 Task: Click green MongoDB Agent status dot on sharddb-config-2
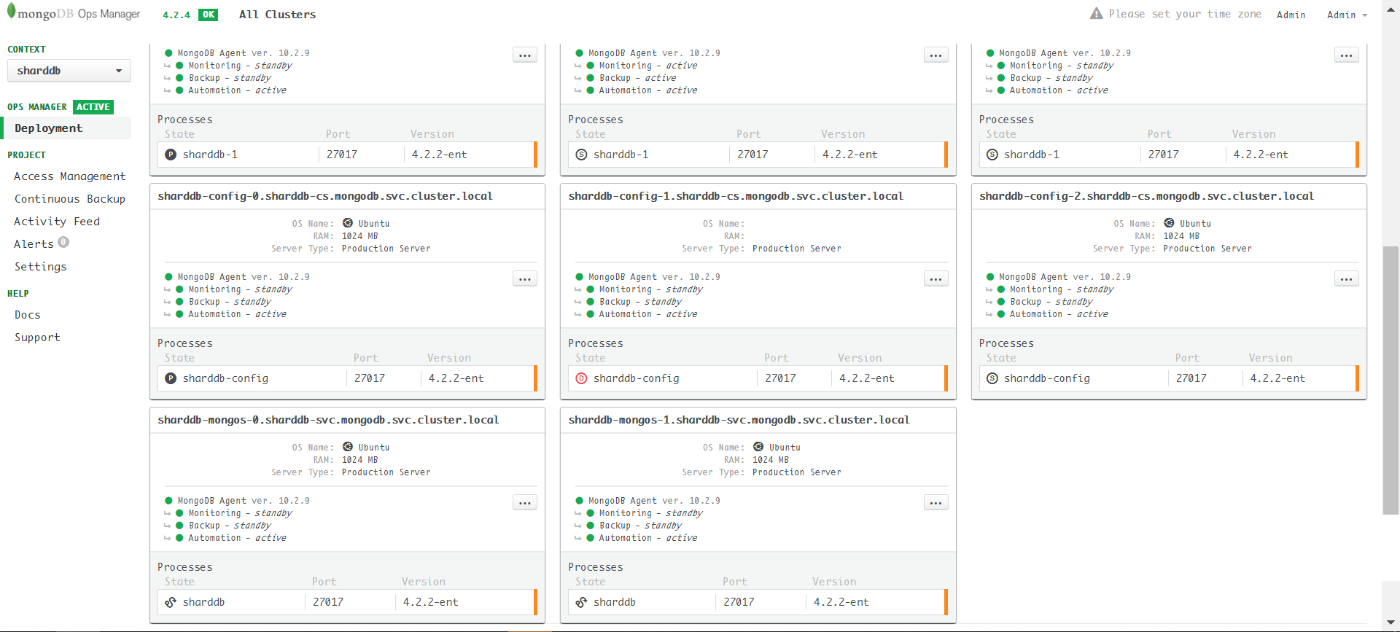[x=990, y=277]
